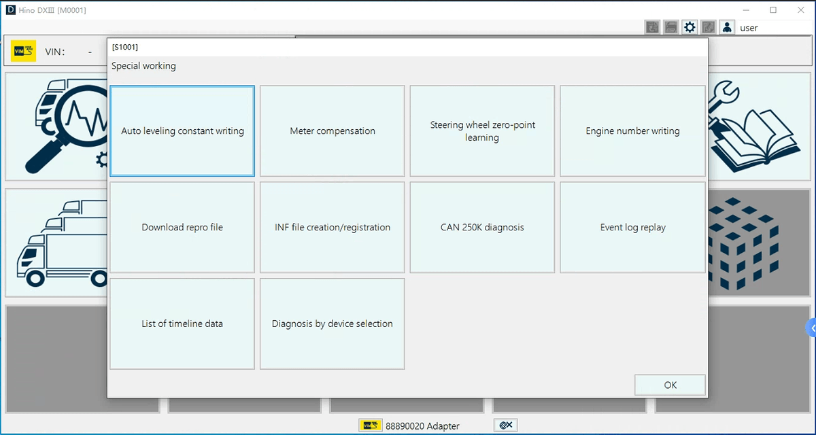Click the print icon in top toolbar
816x435 pixels.
(x=670, y=27)
